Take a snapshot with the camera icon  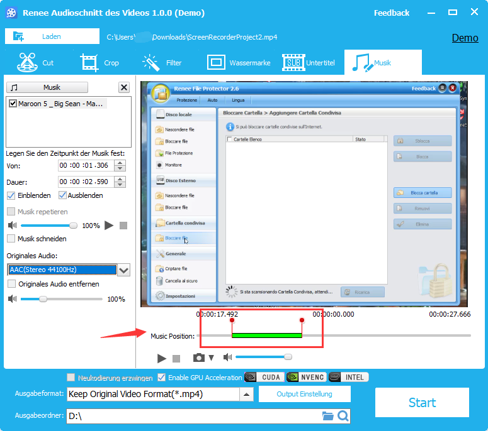click(199, 357)
